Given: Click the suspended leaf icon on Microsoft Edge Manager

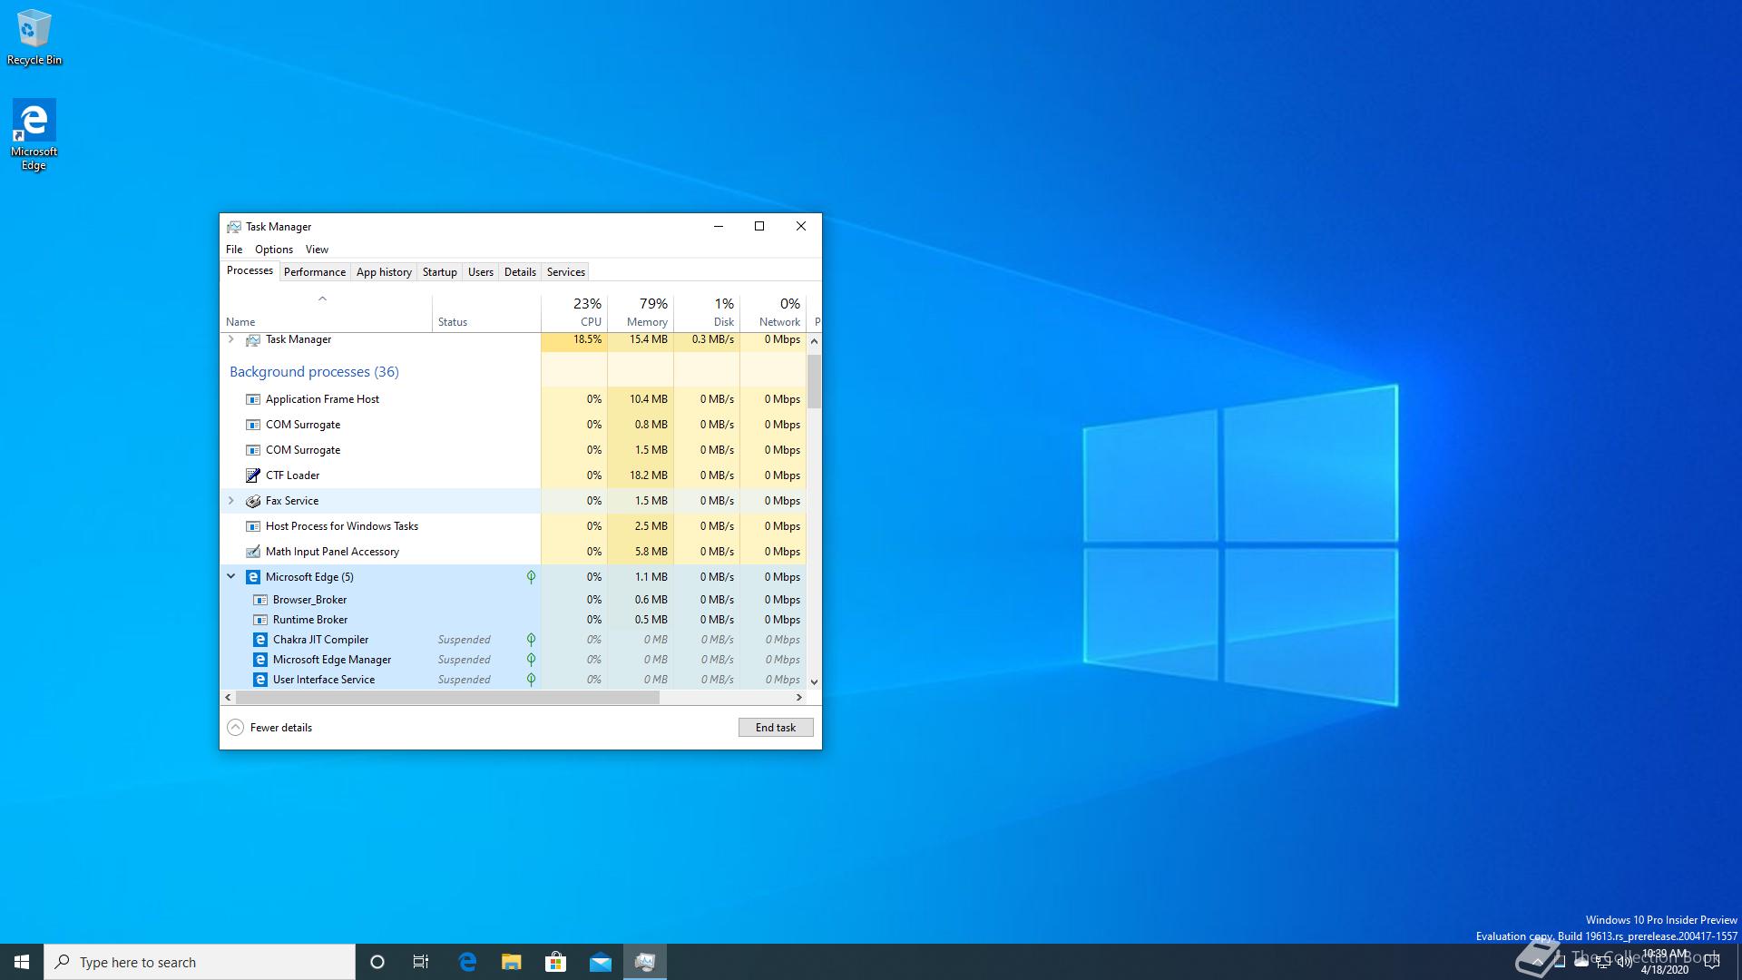Looking at the screenshot, I should (531, 660).
